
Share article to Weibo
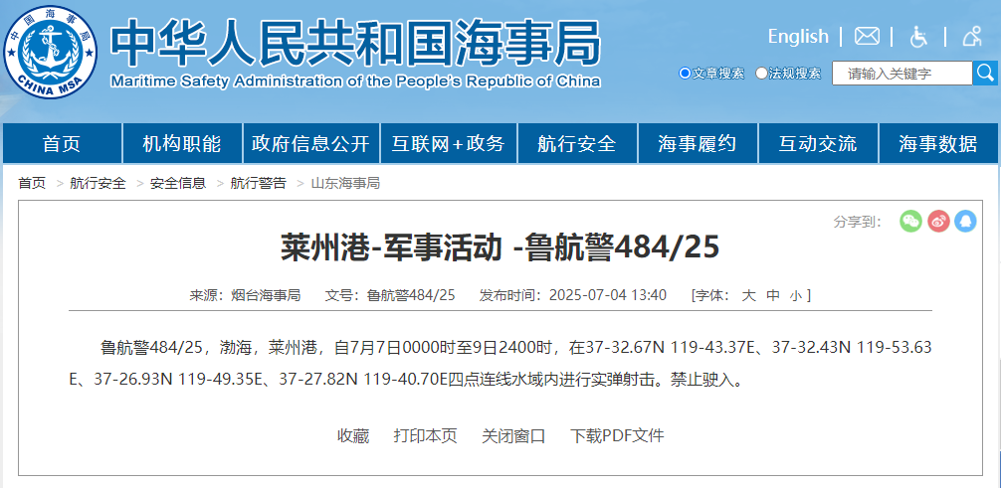[x=938, y=222]
